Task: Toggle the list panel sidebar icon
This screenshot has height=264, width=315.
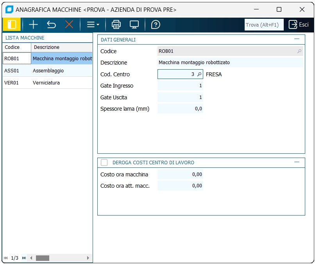Action: [12, 25]
